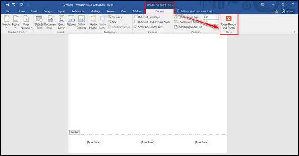Uncheck Show Document Text
Screen dimensions: 299x156
pyautogui.click(x=136, y=27)
